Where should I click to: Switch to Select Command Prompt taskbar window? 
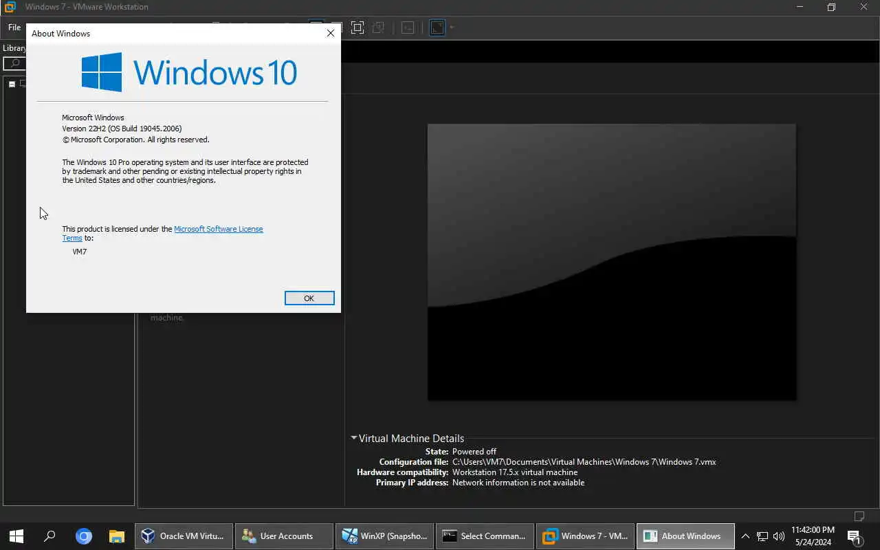click(x=485, y=536)
